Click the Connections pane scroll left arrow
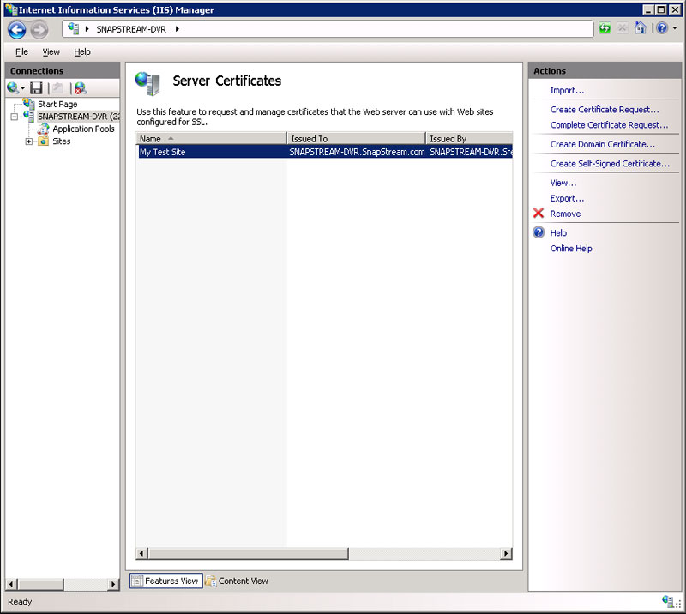 click(11, 584)
